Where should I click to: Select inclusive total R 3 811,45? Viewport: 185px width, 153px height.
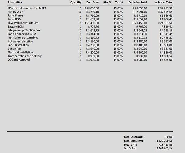(166, 34)
